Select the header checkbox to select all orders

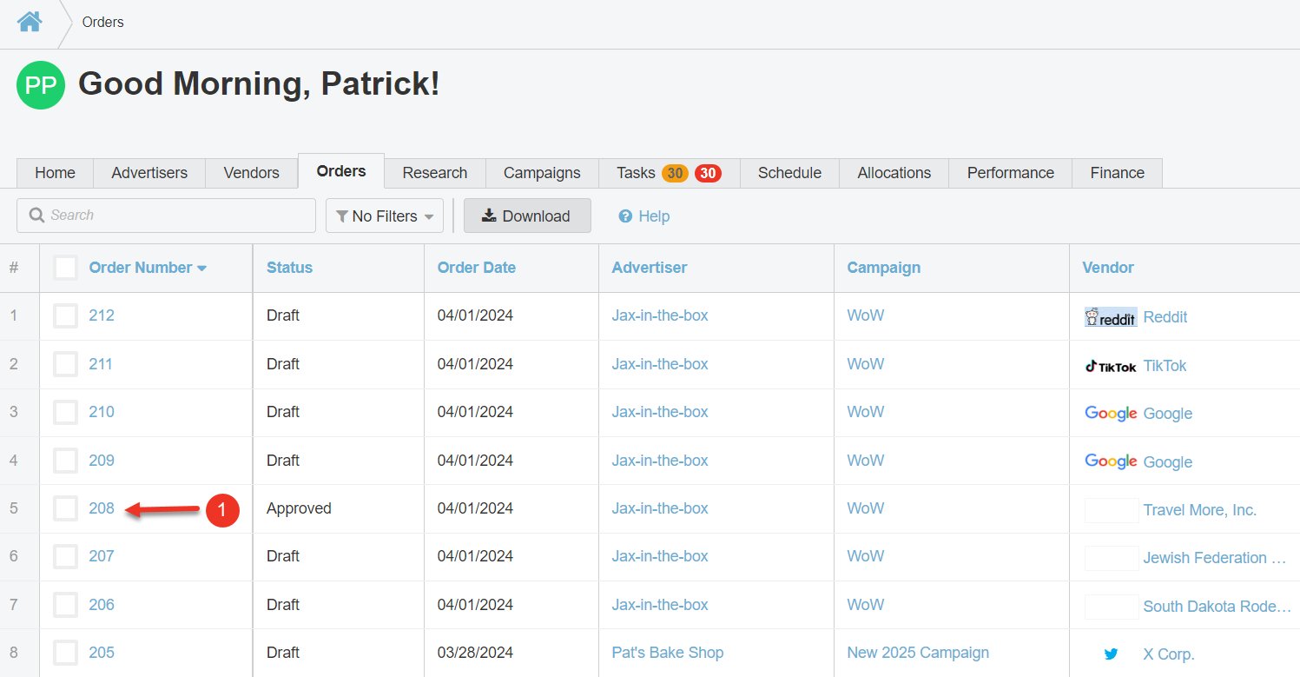click(x=65, y=267)
